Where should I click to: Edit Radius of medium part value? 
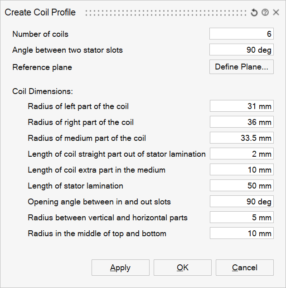241,138
